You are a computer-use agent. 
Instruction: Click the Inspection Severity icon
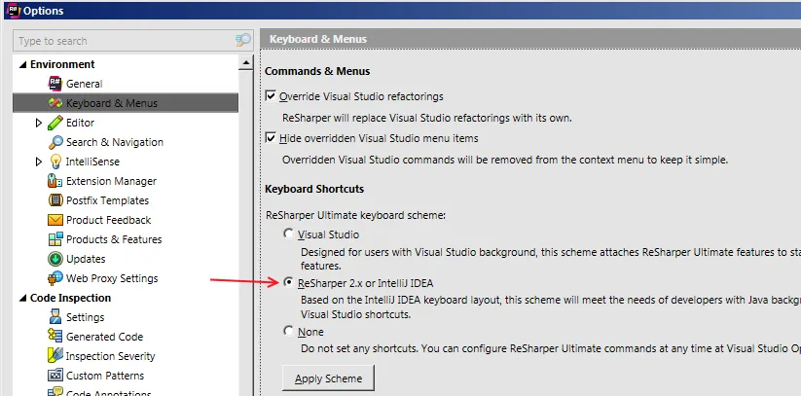[55, 356]
